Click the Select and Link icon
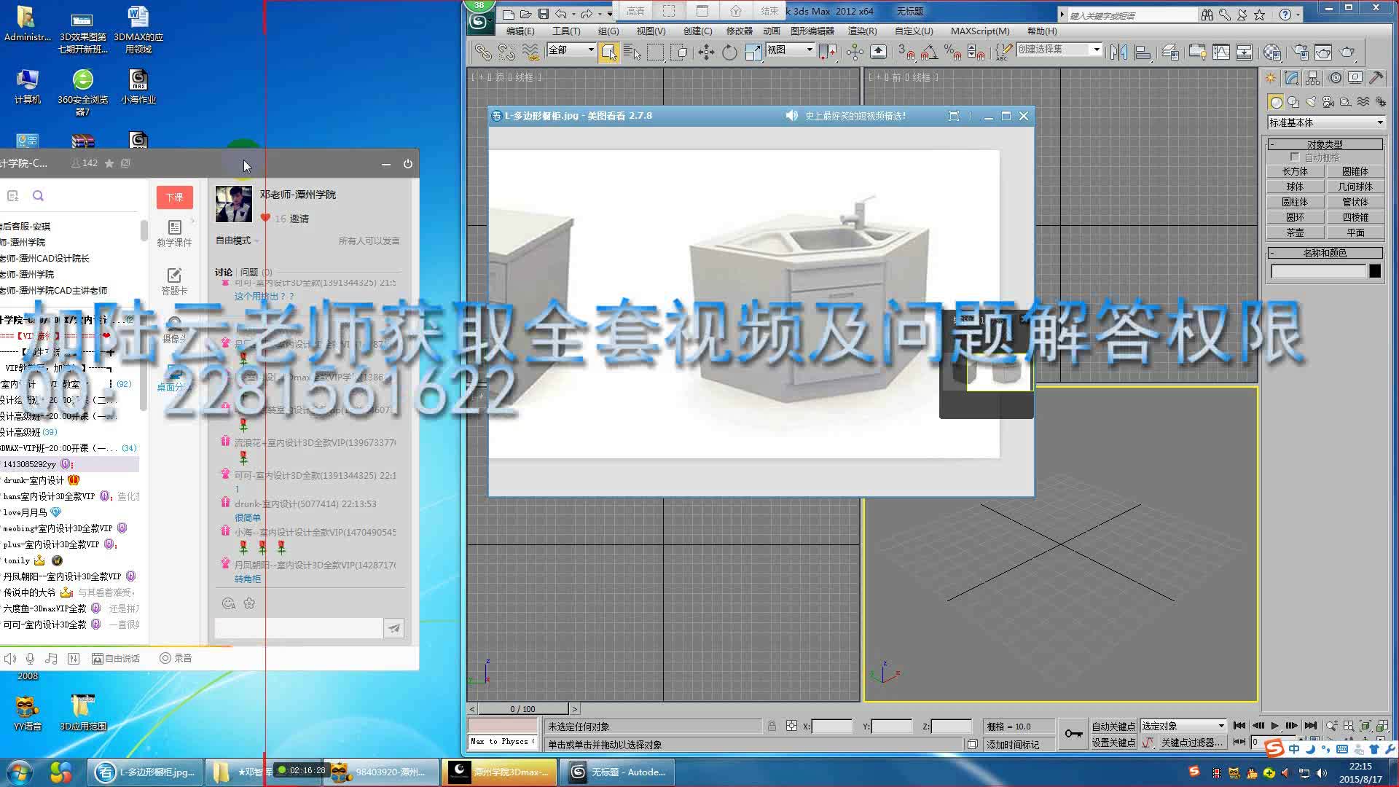This screenshot has width=1399, height=787. pyautogui.click(x=482, y=52)
